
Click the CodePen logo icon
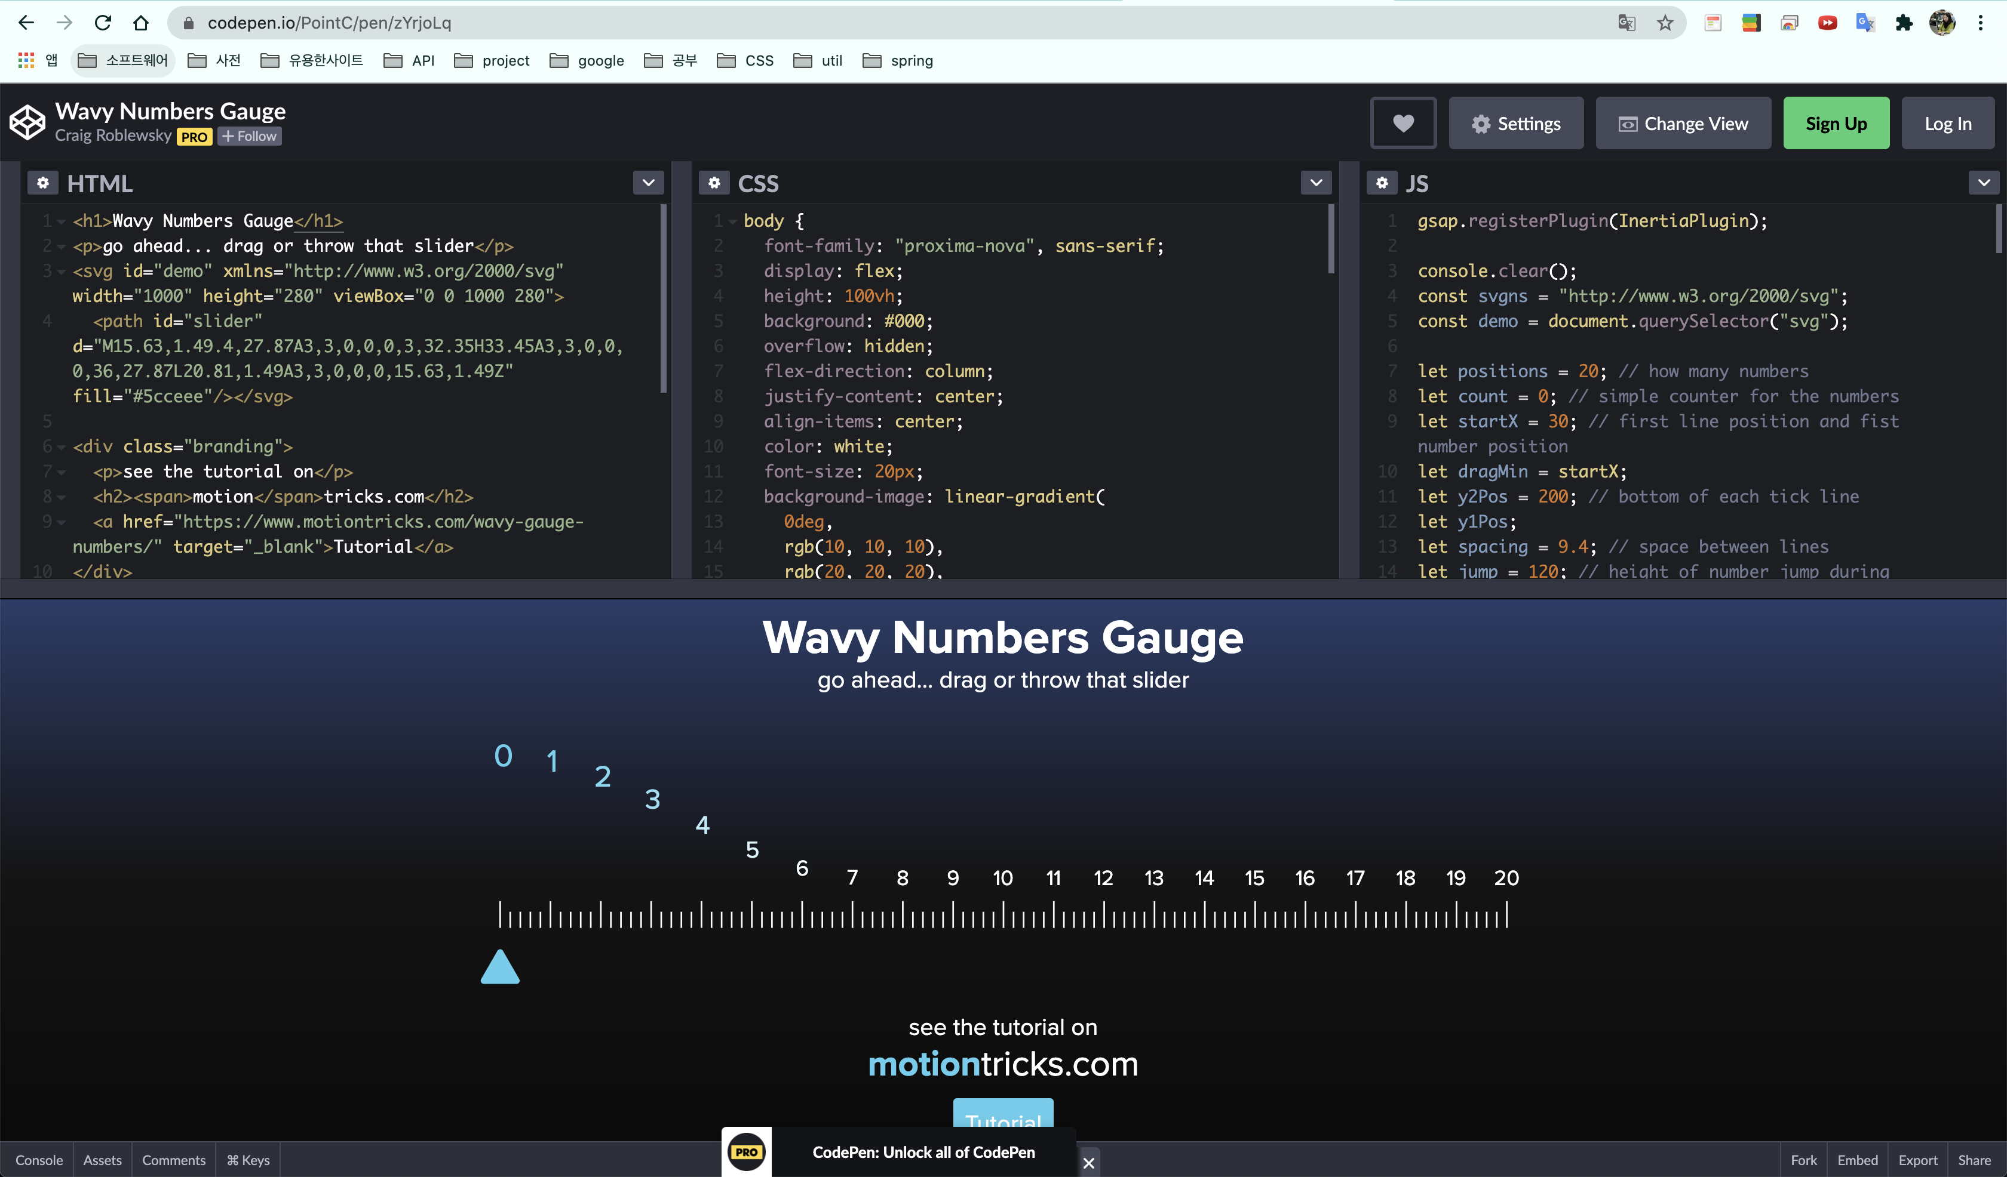[27, 122]
